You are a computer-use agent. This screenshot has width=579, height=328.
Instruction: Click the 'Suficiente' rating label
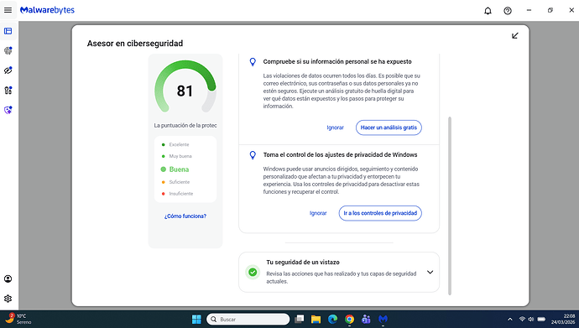[180, 182]
